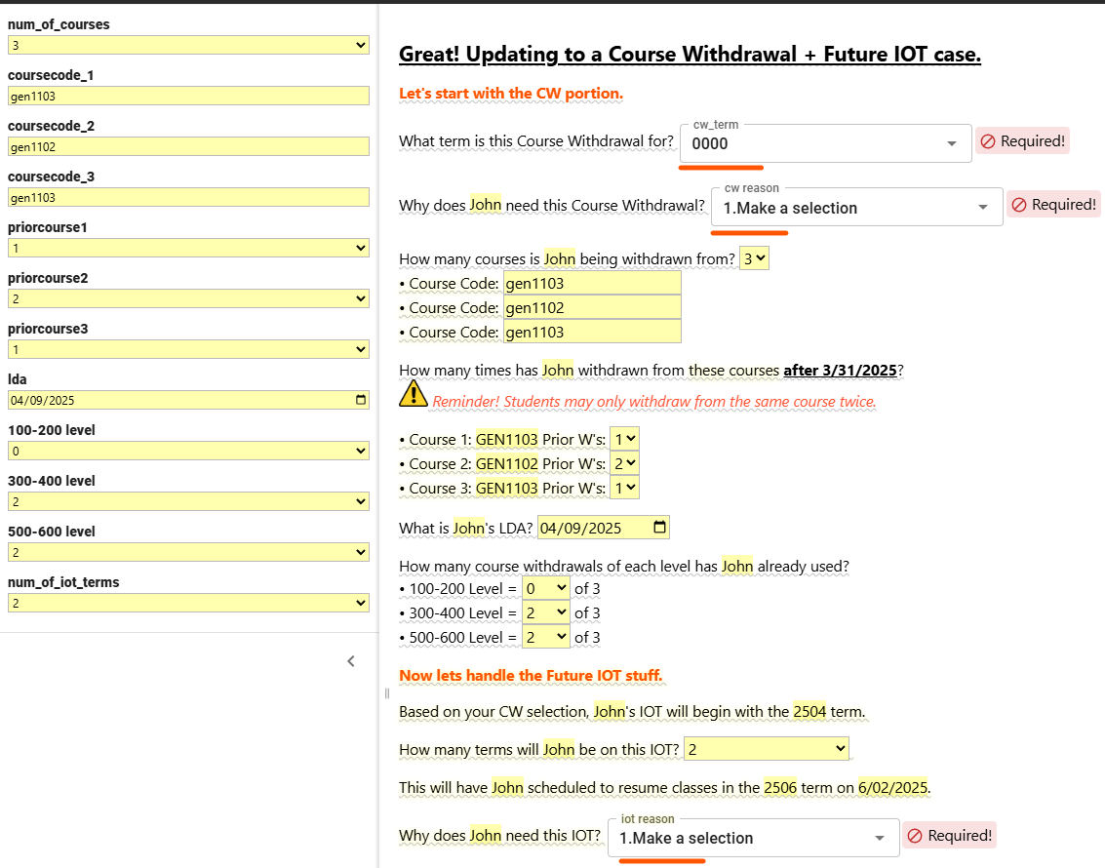Click the 'after 3/31/2025' underlined text
This screenshot has height=868, width=1105.
(x=840, y=371)
